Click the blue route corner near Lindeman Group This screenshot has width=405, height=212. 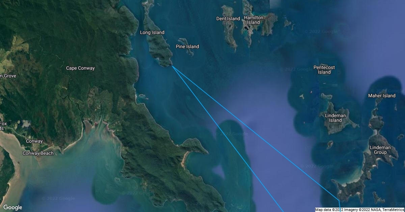point(339,201)
